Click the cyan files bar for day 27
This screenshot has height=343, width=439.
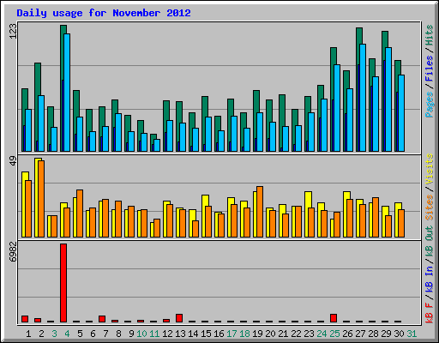(x=363, y=98)
